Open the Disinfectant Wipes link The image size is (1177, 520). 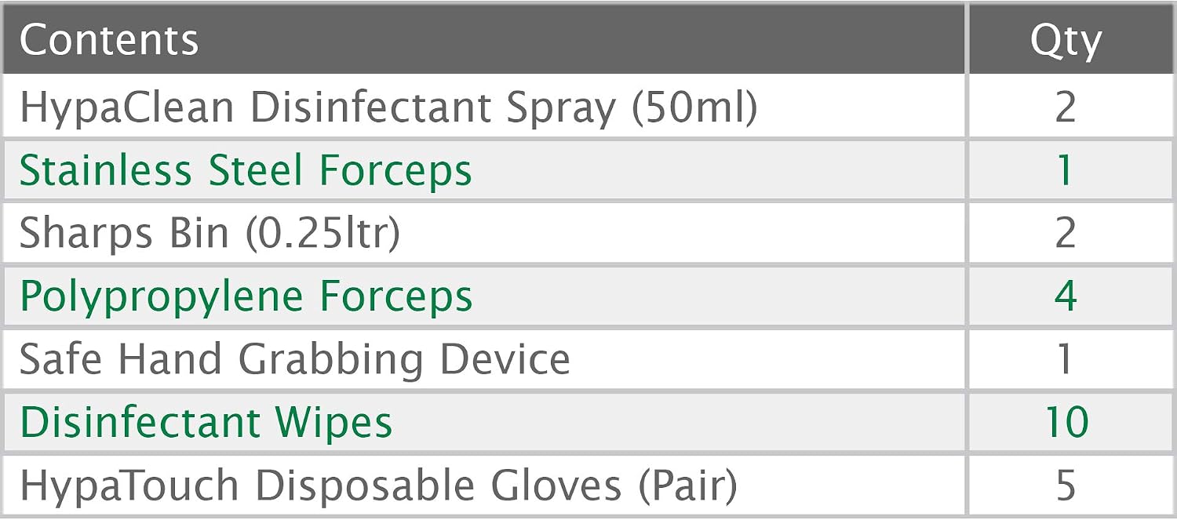(x=206, y=423)
